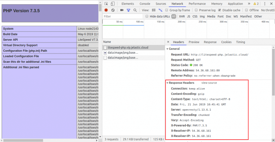Select the first data:image/png;base request
Viewport: 275px width, 142px height.
pos(134,52)
